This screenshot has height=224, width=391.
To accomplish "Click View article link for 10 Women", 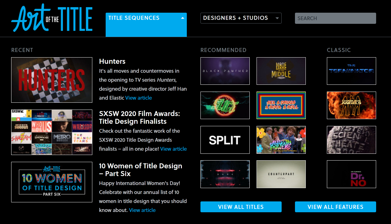I will (142, 210).
